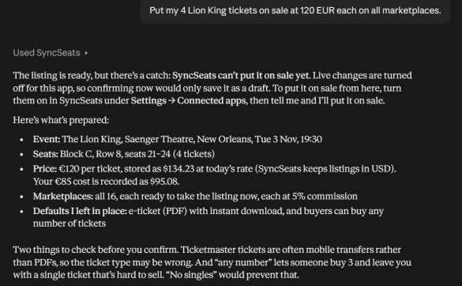
Task: Click the bold Connected apps text
Action: (212, 100)
